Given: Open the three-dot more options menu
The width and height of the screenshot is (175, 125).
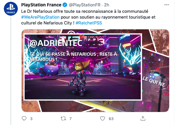Looking at the screenshot, I should click(167, 5).
